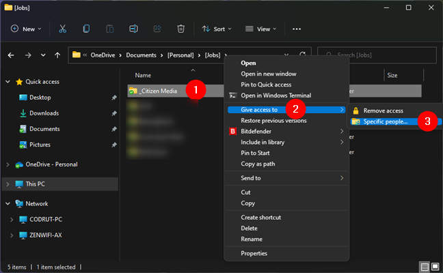This screenshot has width=443, height=273.
Task: Go back with the left arrow
Action: coord(11,55)
